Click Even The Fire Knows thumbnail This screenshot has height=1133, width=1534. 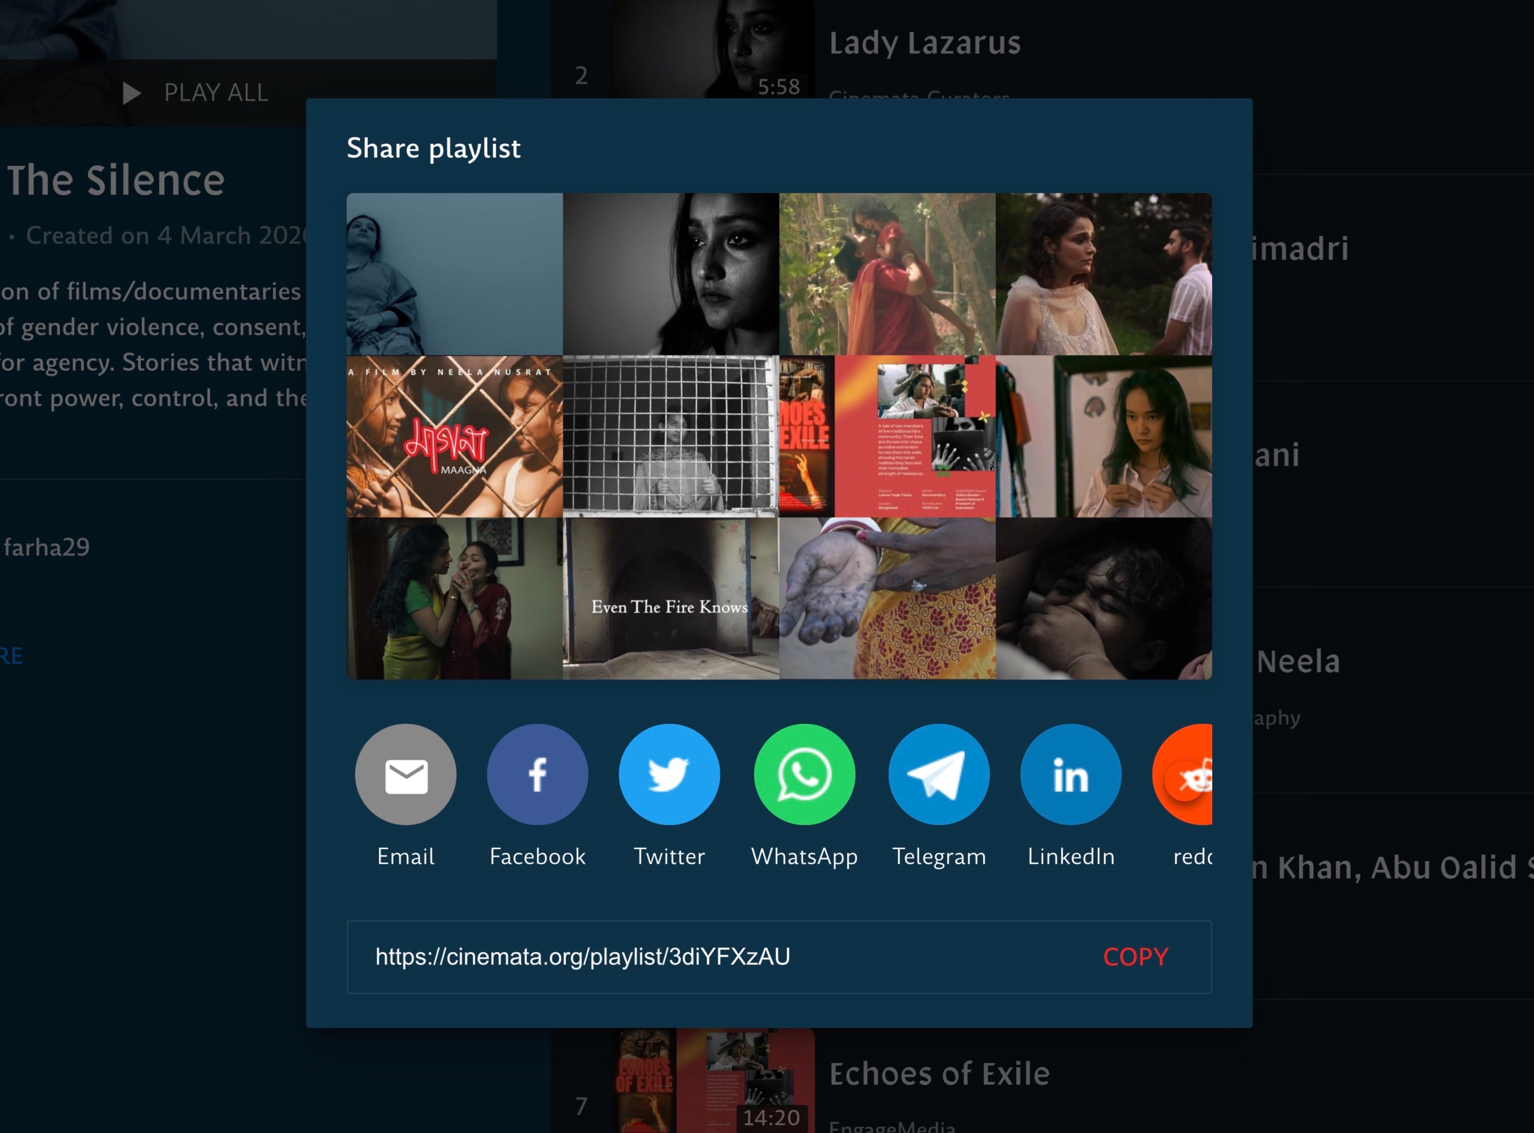(x=670, y=599)
